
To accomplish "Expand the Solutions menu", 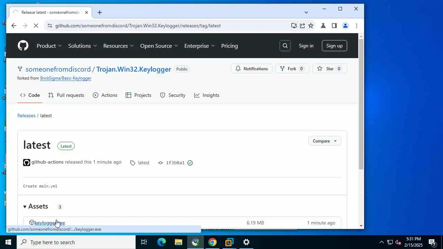I will point(82,46).
